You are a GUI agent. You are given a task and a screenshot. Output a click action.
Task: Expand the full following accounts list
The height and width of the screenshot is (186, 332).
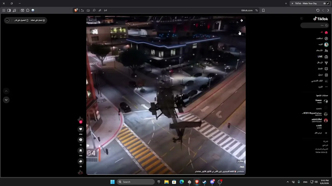tap(321, 133)
